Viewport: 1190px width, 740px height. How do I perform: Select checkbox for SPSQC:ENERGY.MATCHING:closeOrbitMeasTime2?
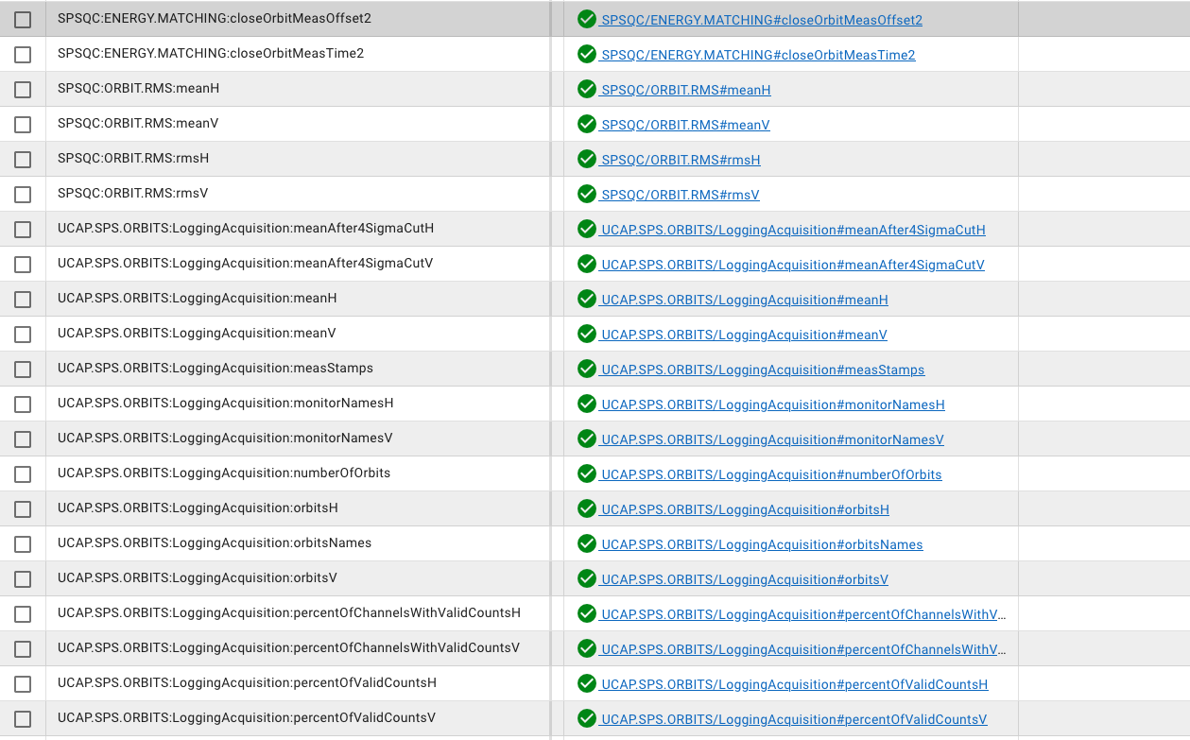point(23,55)
